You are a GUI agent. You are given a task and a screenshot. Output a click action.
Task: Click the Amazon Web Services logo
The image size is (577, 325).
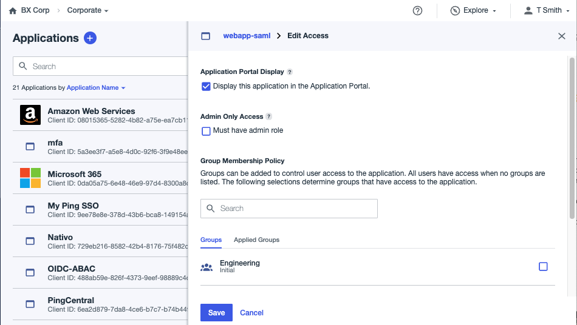(30, 115)
